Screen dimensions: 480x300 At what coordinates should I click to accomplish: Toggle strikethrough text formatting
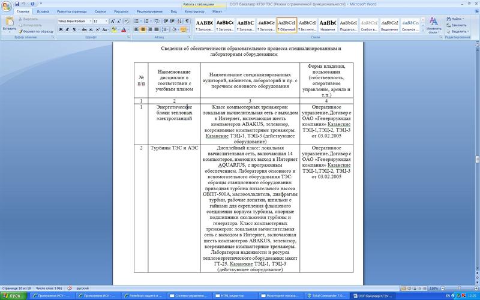[x=83, y=29]
